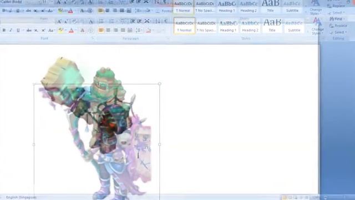
Task: Increase paragraph indent
Action: pyautogui.click(x=139, y=21)
